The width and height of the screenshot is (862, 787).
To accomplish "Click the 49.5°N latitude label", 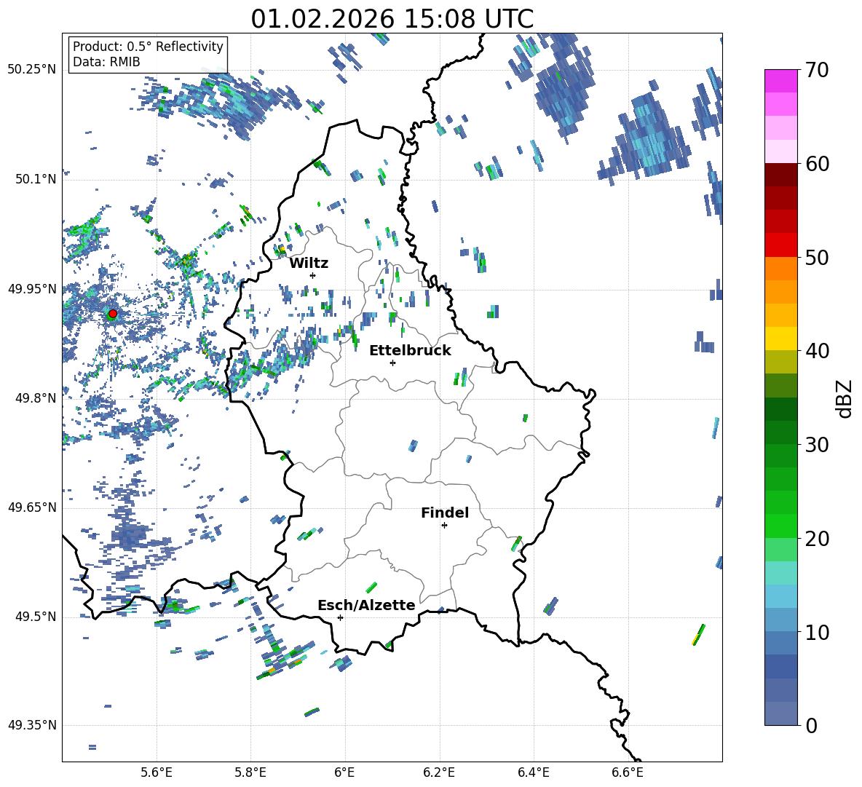I will (36, 617).
